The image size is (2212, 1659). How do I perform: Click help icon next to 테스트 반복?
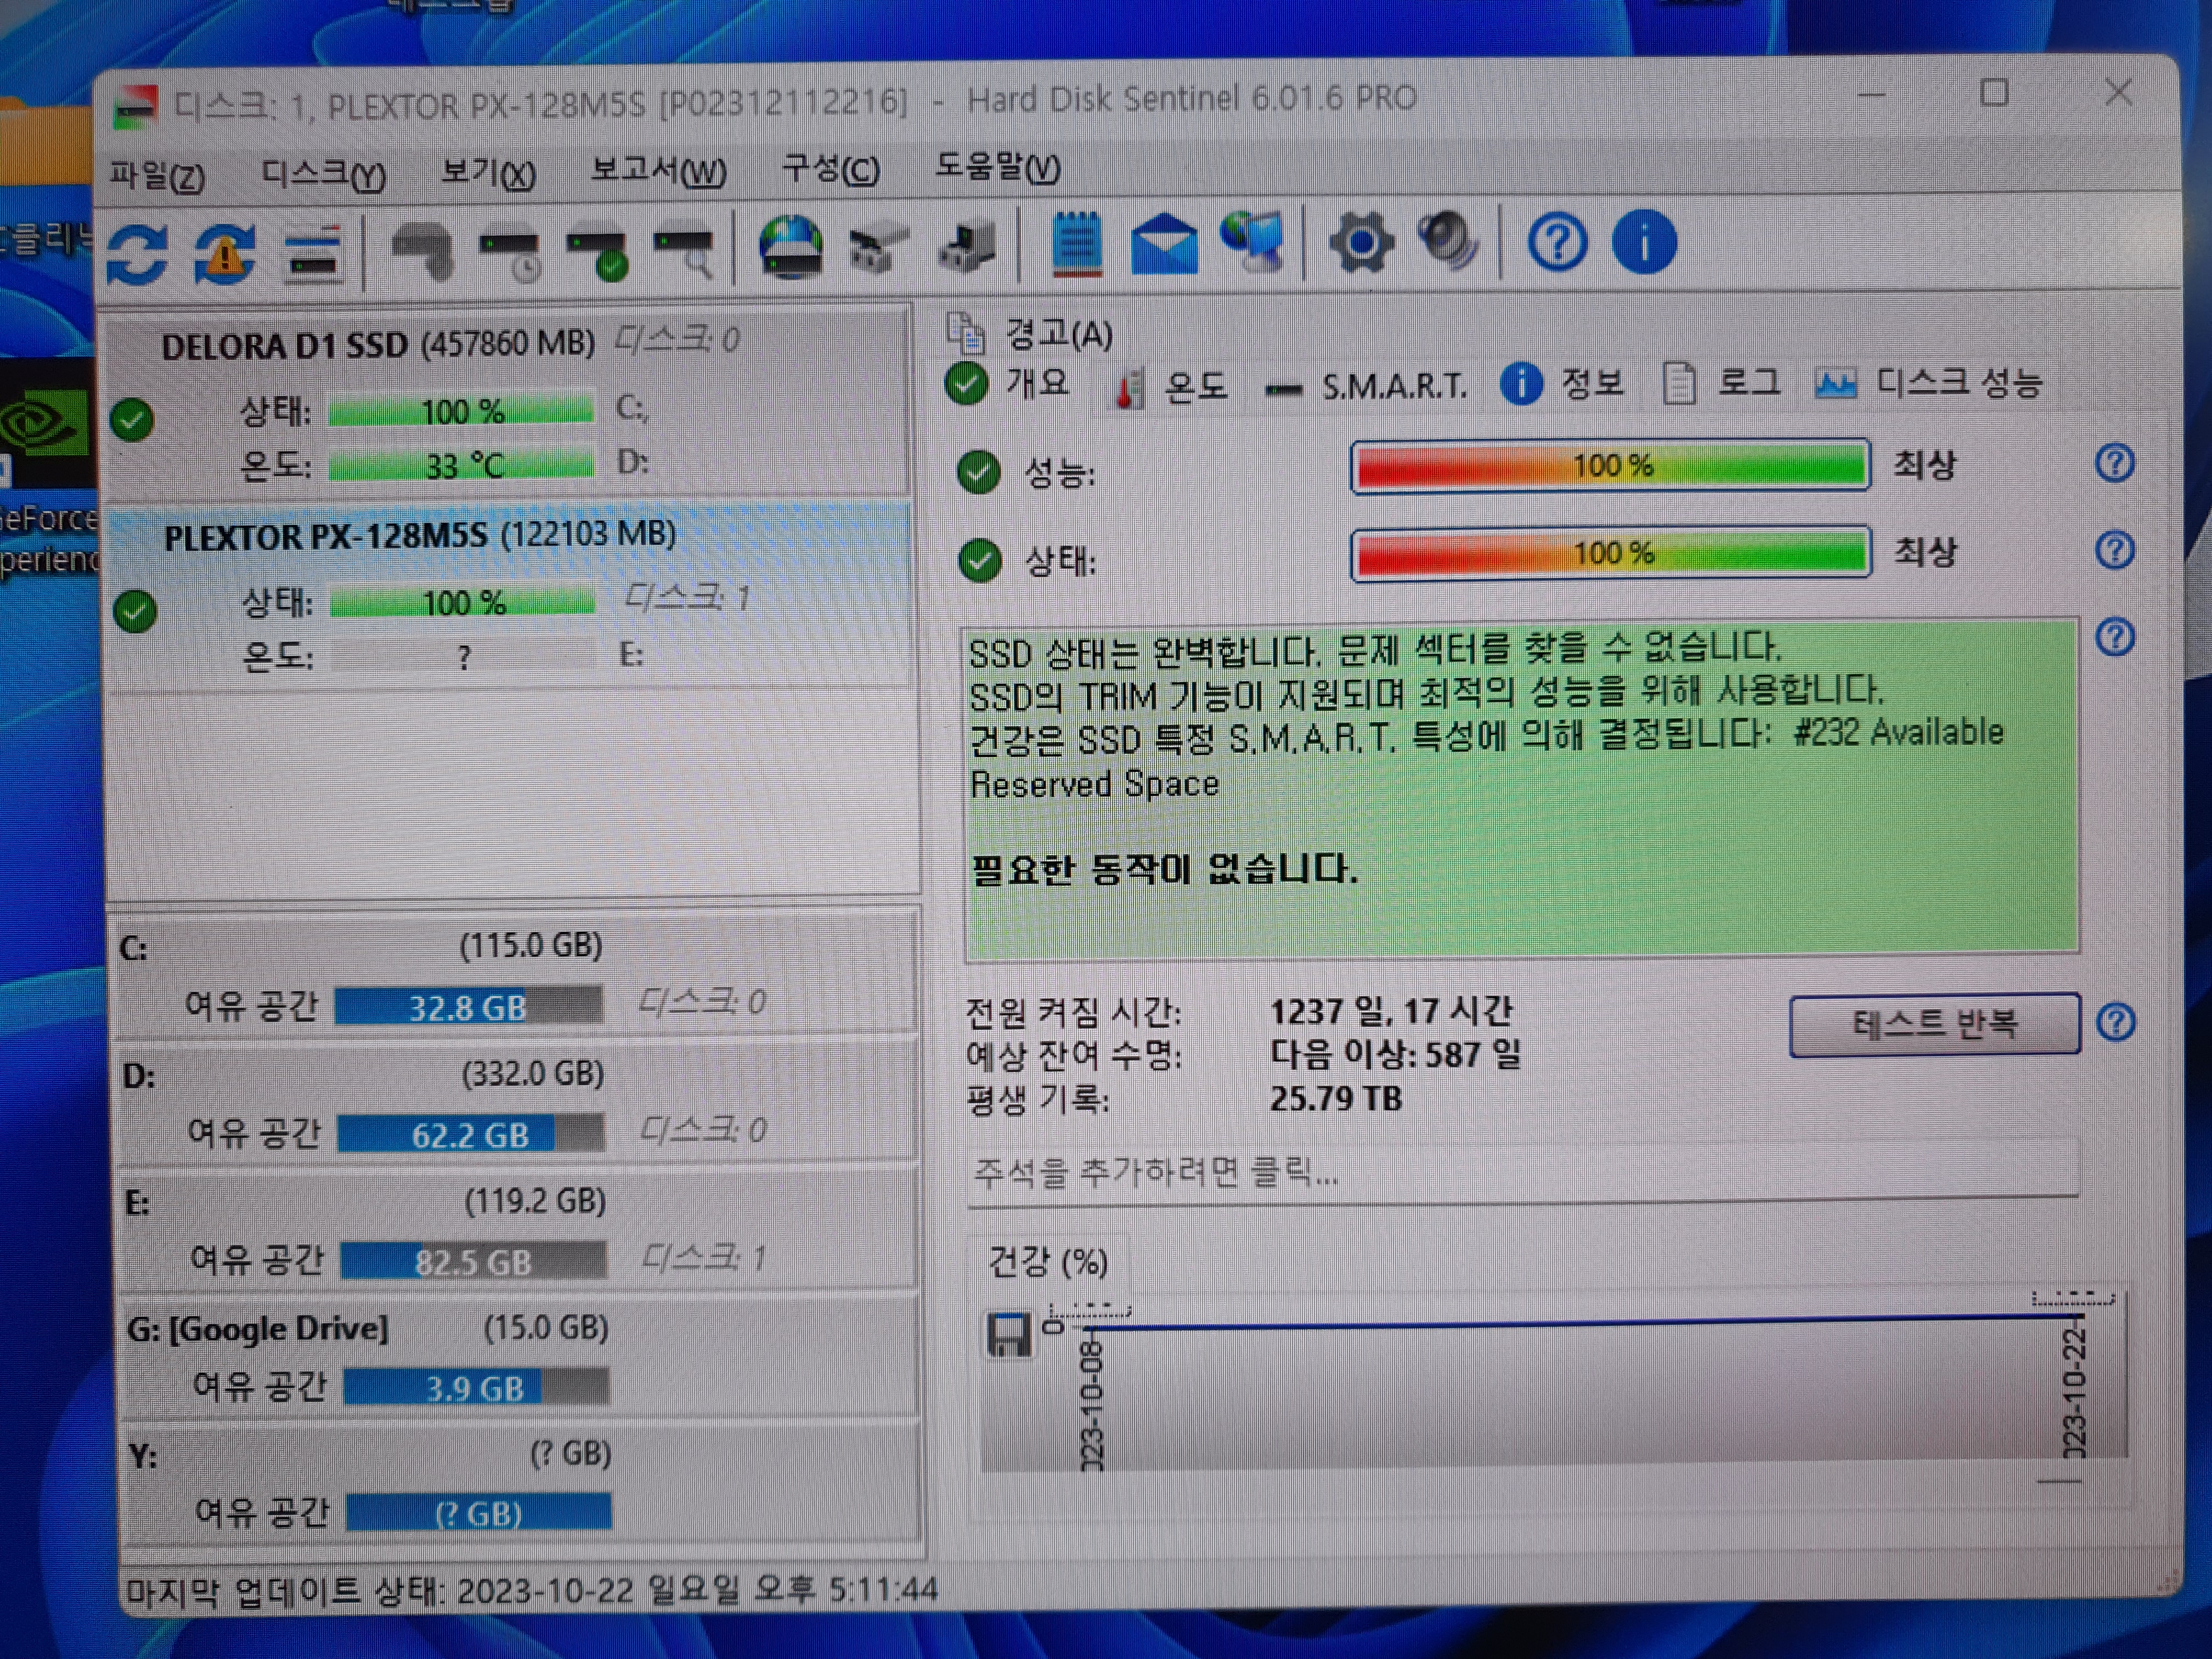click(2116, 1022)
